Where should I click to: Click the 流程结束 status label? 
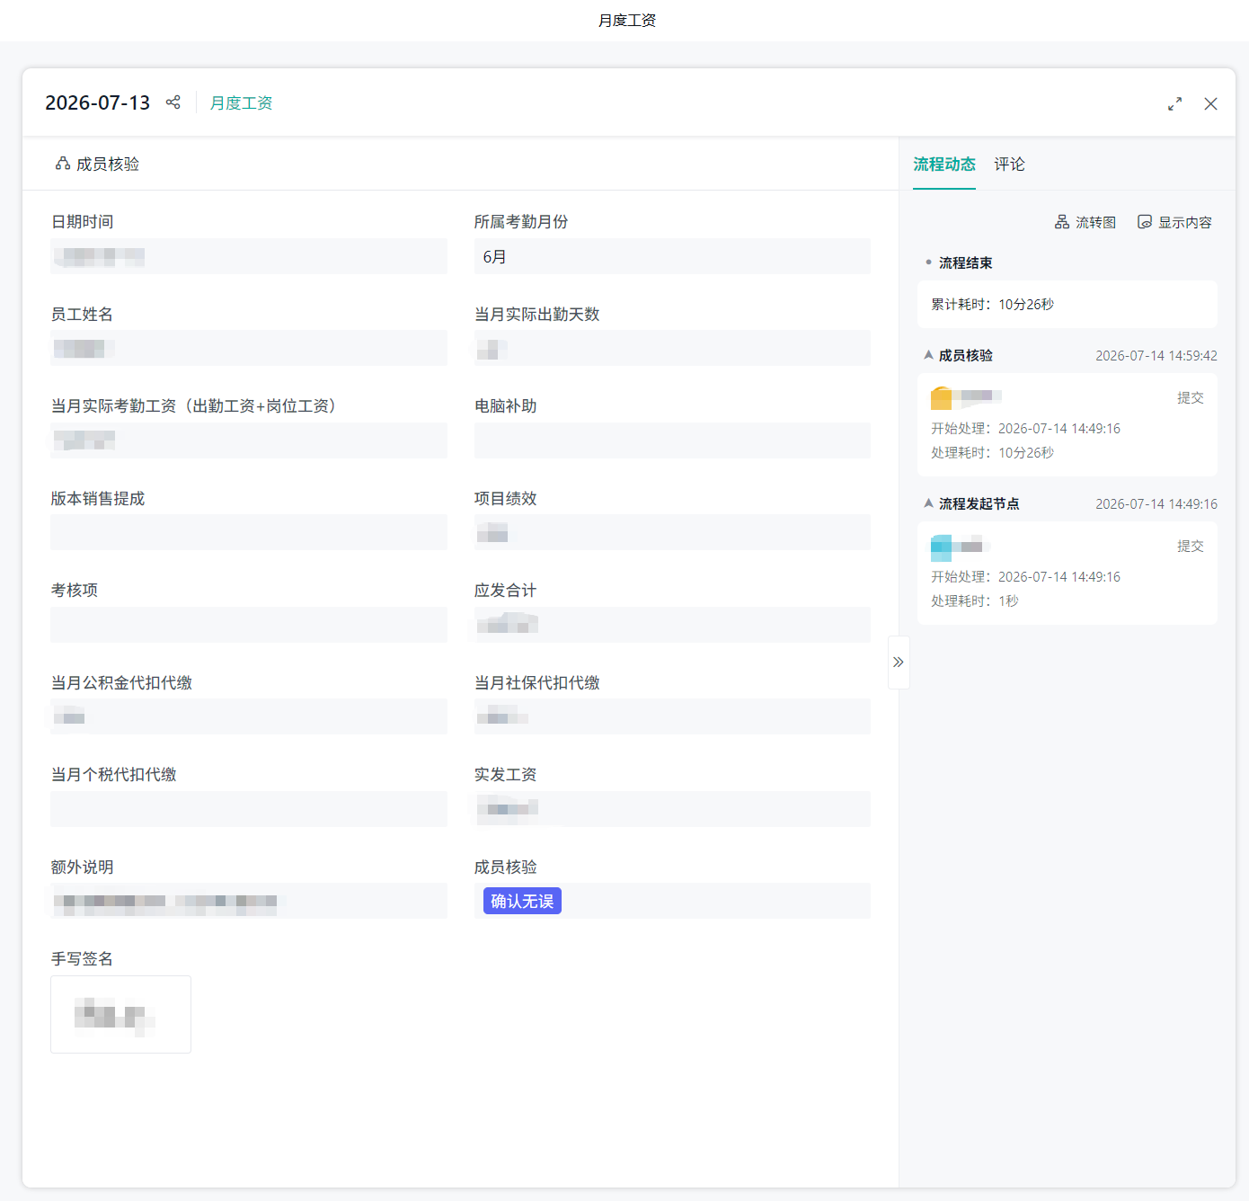965,262
